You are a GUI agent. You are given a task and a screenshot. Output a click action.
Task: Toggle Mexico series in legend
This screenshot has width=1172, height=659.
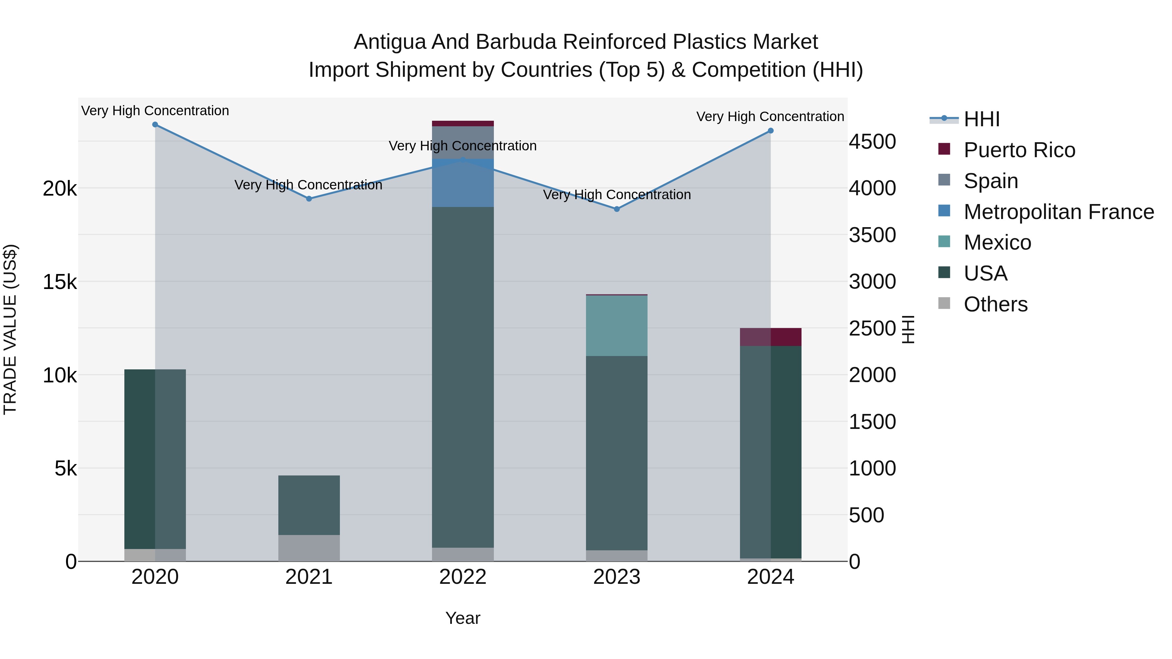[984, 242]
